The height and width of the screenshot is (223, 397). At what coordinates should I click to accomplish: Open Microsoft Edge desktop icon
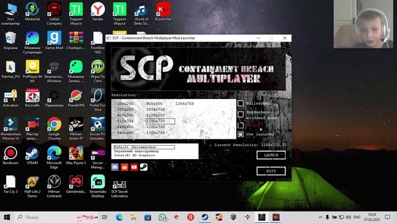[54, 157]
